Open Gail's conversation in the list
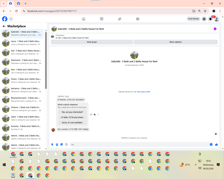Viewport: 224px width, 179px height. (x=22, y=52)
